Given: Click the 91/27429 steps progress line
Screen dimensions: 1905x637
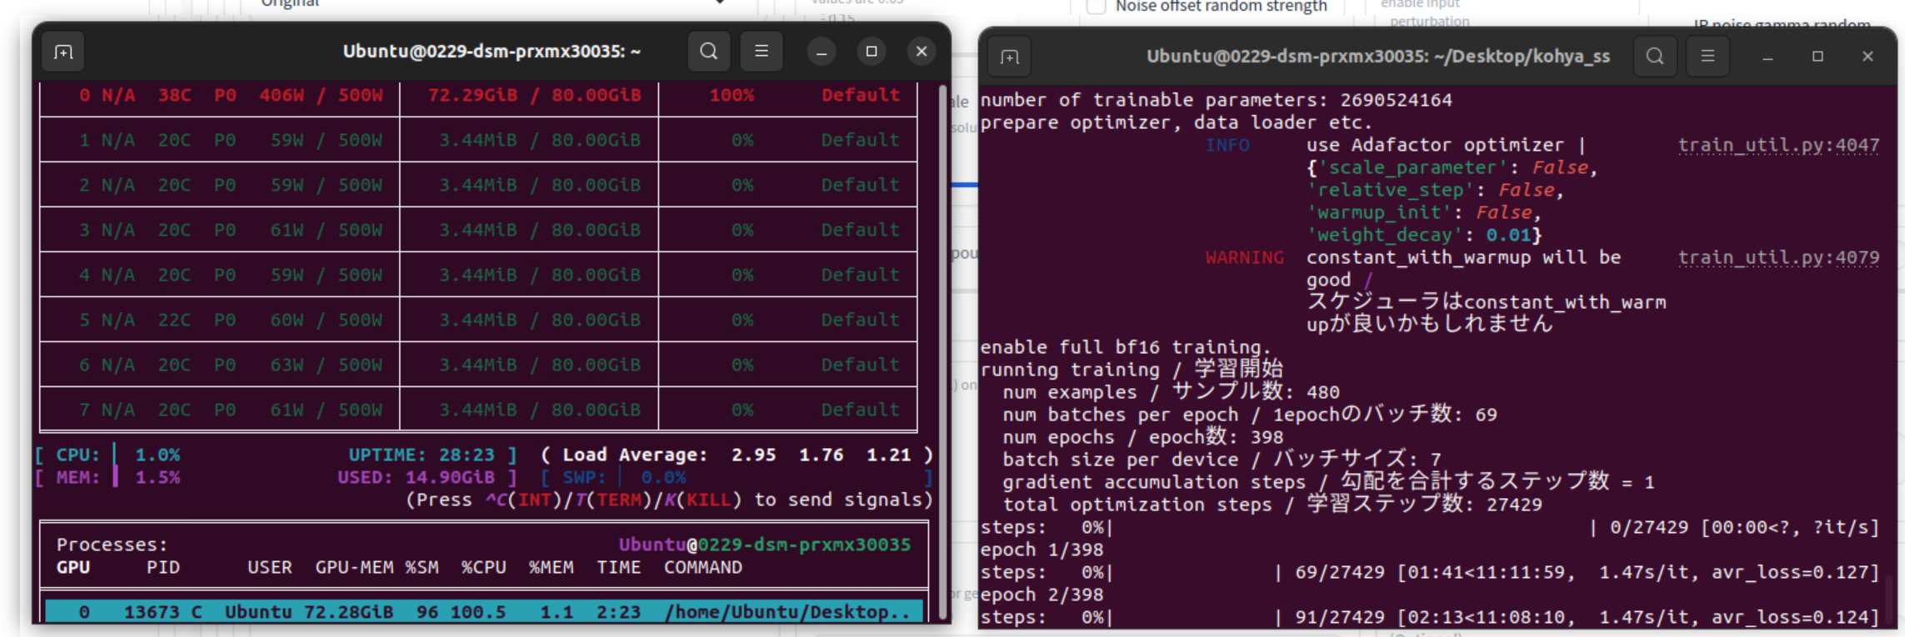Looking at the screenshot, I should pyautogui.click(x=1430, y=617).
